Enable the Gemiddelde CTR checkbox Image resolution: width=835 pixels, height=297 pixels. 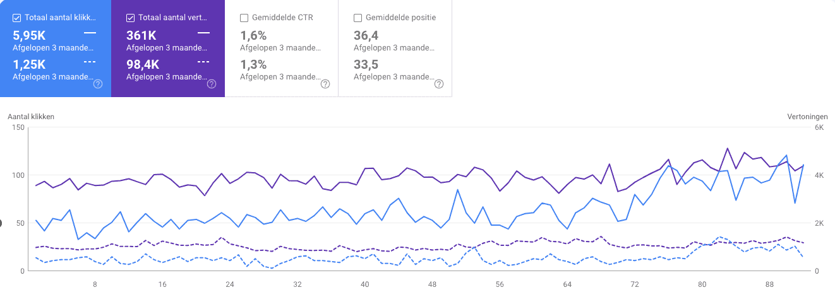pyautogui.click(x=244, y=18)
